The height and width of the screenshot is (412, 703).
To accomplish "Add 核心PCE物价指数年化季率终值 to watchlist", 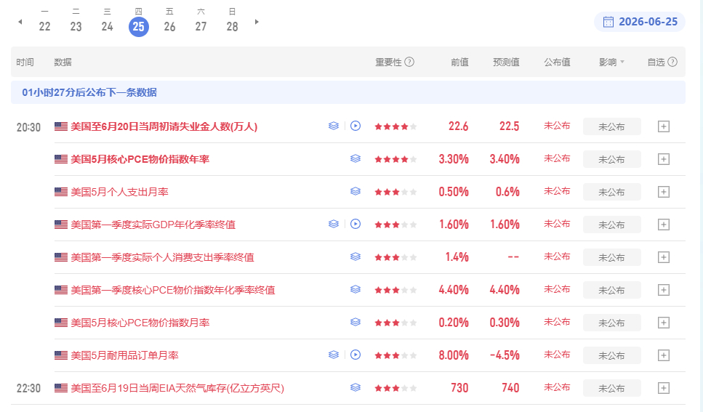I will click(x=664, y=290).
